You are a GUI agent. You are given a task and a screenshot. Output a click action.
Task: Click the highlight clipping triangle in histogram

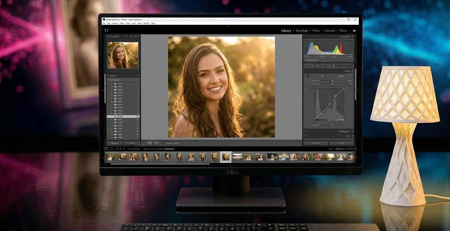351,41
